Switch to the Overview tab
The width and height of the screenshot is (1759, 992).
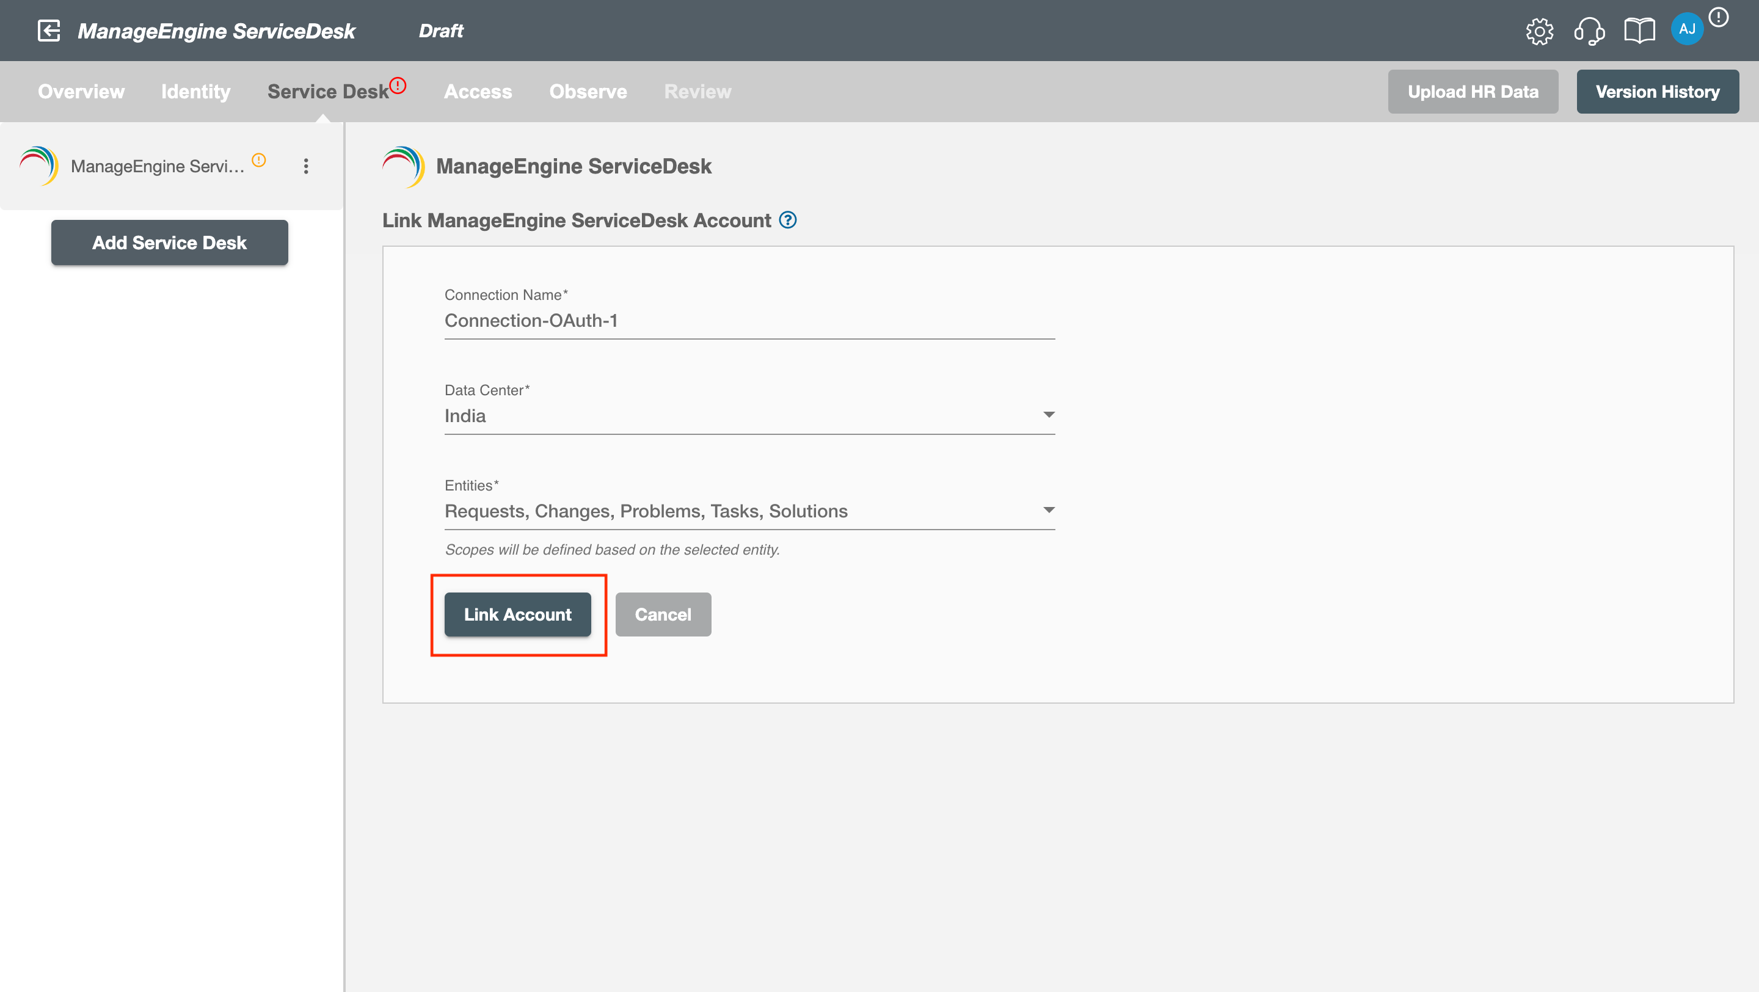pos(81,90)
